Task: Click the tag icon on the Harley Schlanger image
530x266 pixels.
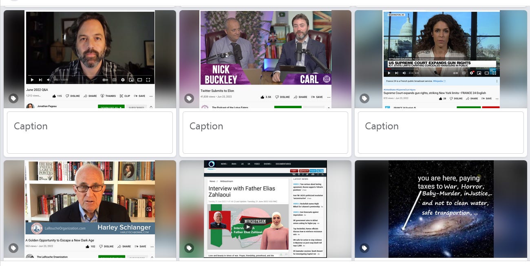Action: point(13,248)
